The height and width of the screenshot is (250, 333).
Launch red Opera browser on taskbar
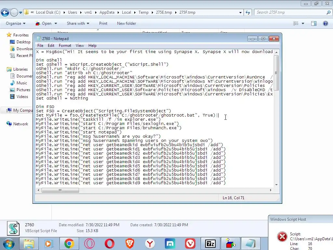[x=110, y=243]
